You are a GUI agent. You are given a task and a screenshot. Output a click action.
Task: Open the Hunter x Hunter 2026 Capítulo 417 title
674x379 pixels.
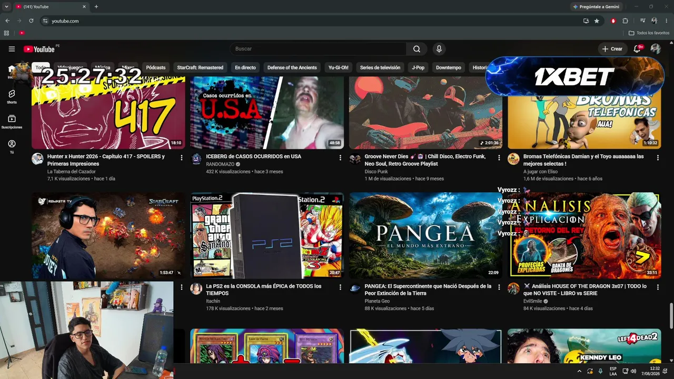(106, 160)
